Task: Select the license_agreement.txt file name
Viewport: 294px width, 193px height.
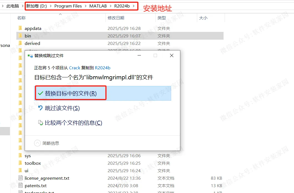Action: [x=47, y=178]
